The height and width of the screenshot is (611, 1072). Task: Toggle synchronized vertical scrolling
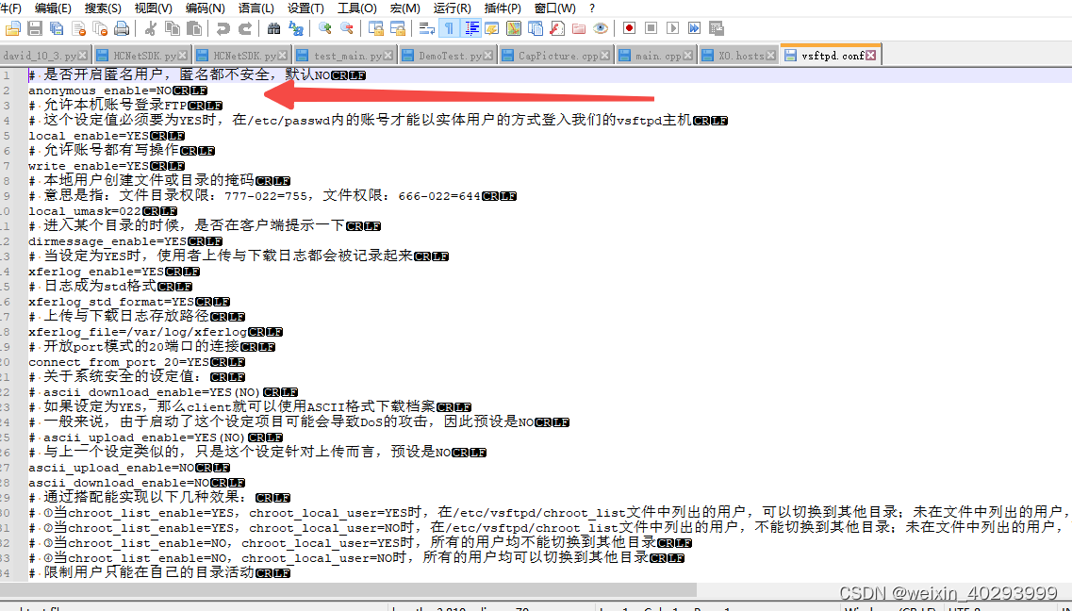click(376, 29)
